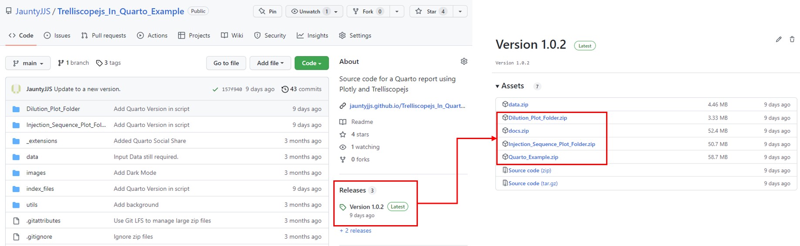View the 1 branch link

[73, 63]
